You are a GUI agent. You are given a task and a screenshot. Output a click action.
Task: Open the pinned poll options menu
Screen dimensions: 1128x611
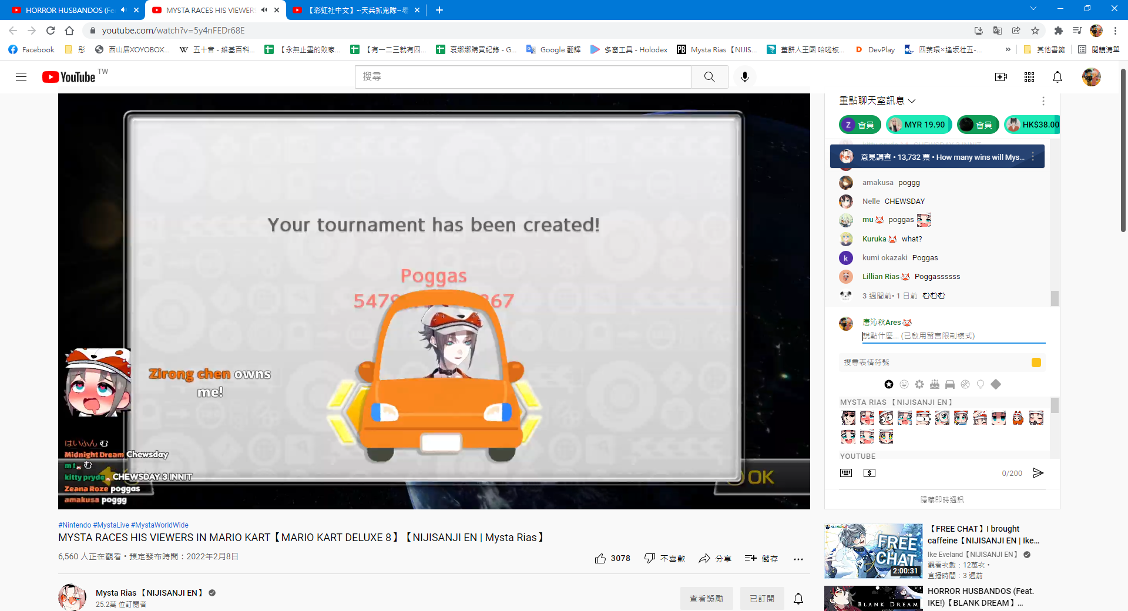click(x=1033, y=157)
